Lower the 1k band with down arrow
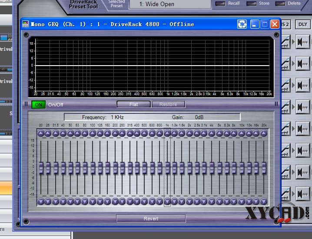Image resolution: width=312 pixels, height=239 pixels. [167, 202]
